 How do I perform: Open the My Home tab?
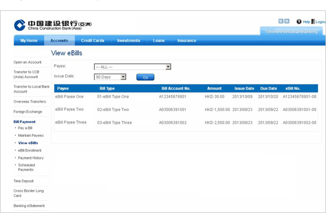click(29, 40)
